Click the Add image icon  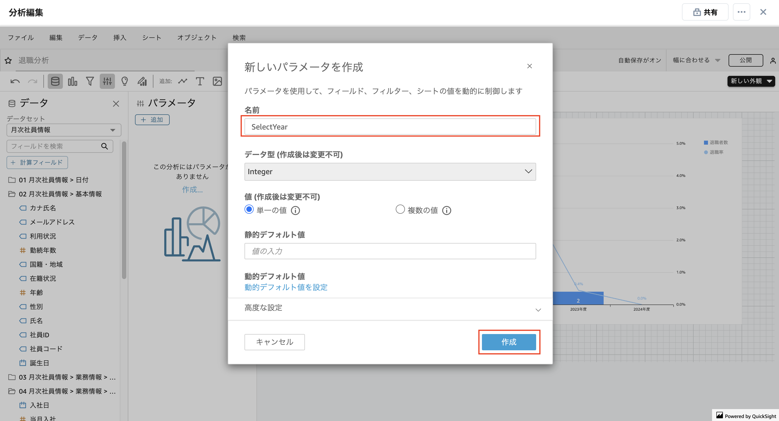[x=217, y=81]
